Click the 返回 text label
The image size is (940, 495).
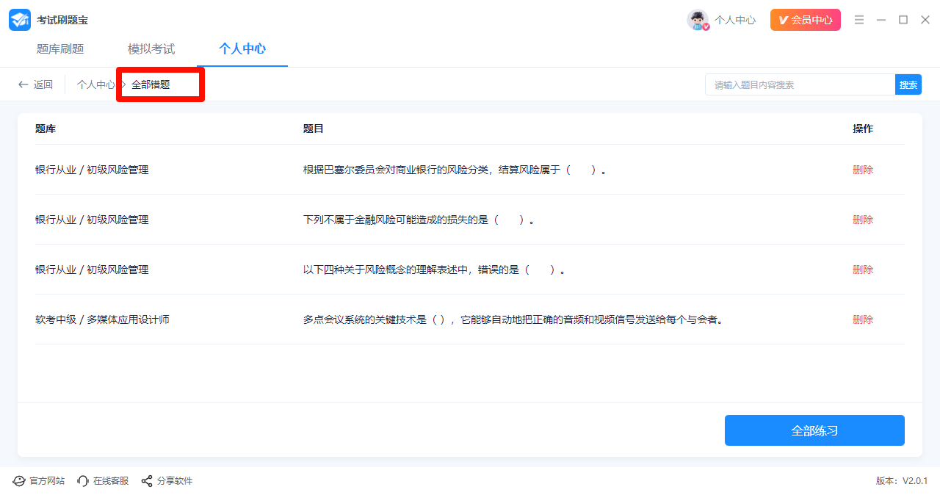(43, 84)
